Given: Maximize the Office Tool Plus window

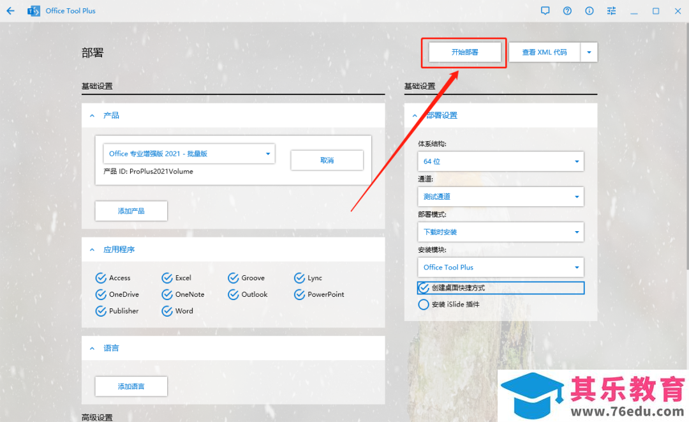Looking at the screenshot, I should 656,11.
